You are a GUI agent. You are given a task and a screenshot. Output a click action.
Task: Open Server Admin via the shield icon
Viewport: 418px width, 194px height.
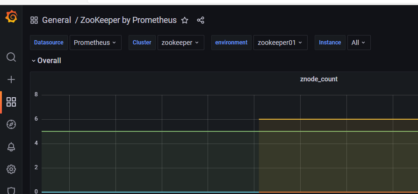coord(11,190)
